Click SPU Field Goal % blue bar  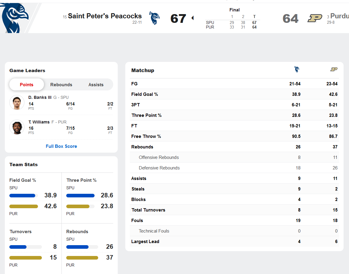pyautogui.click(x=22, y=196)
